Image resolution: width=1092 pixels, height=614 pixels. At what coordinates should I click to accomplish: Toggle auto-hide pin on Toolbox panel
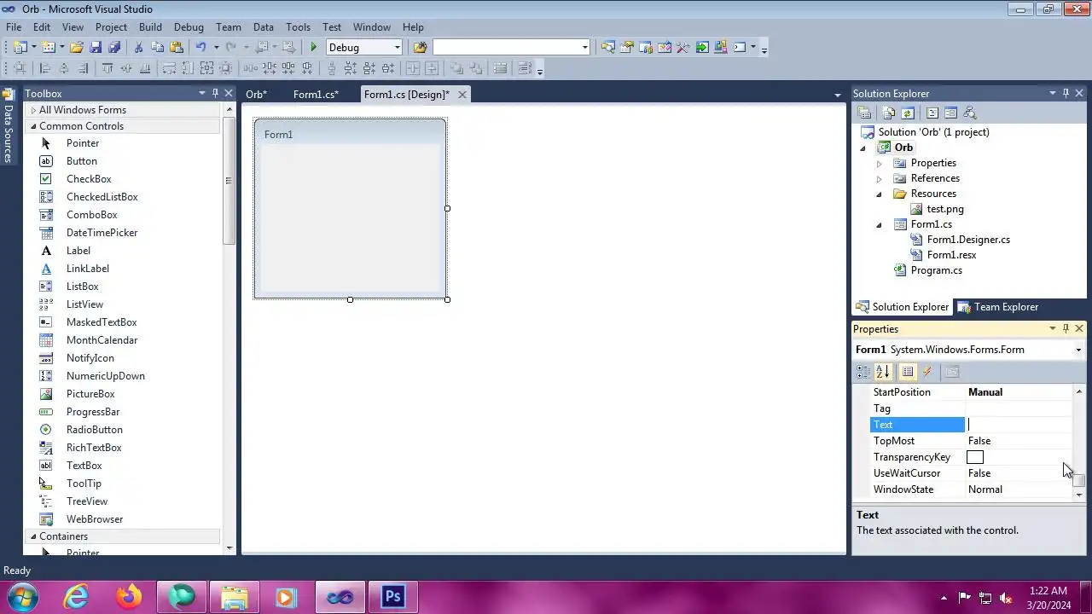pos(215,93)
